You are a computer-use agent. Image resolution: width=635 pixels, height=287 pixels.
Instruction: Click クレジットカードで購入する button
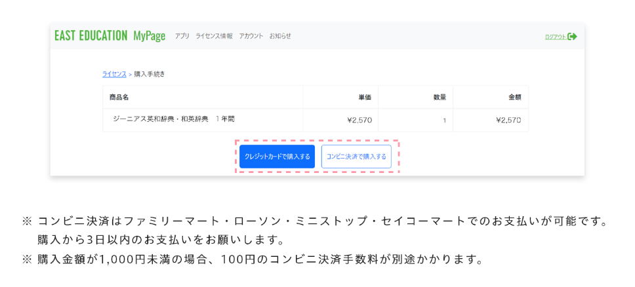tap(277, 157)
